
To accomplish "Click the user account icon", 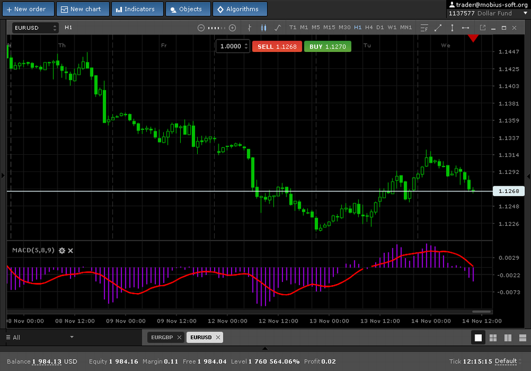I will (x=452, y=5).
